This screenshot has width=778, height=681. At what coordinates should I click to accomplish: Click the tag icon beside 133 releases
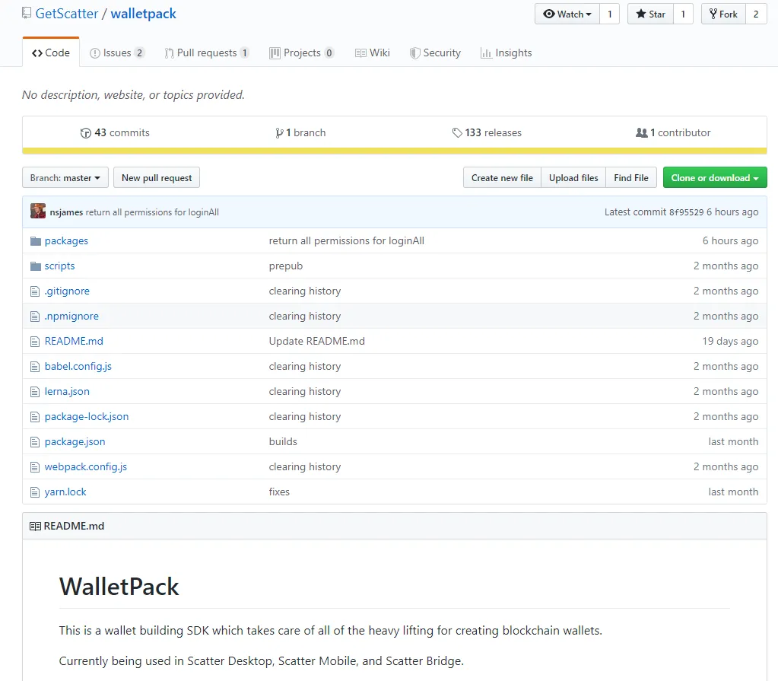pos(457,133)
